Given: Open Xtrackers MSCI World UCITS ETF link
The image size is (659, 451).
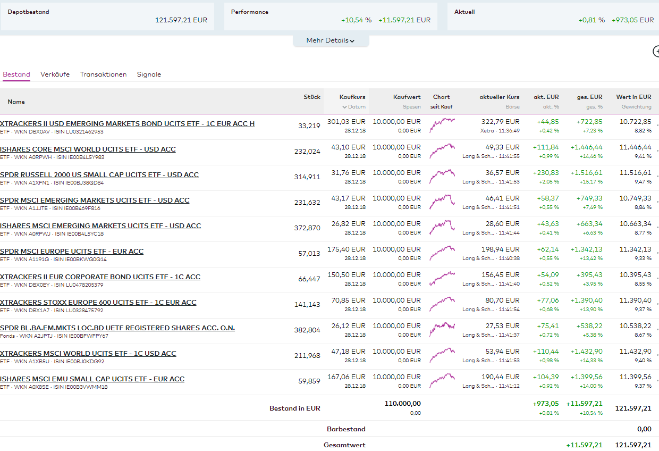Looking at the screenshot, I should [88, 353].
